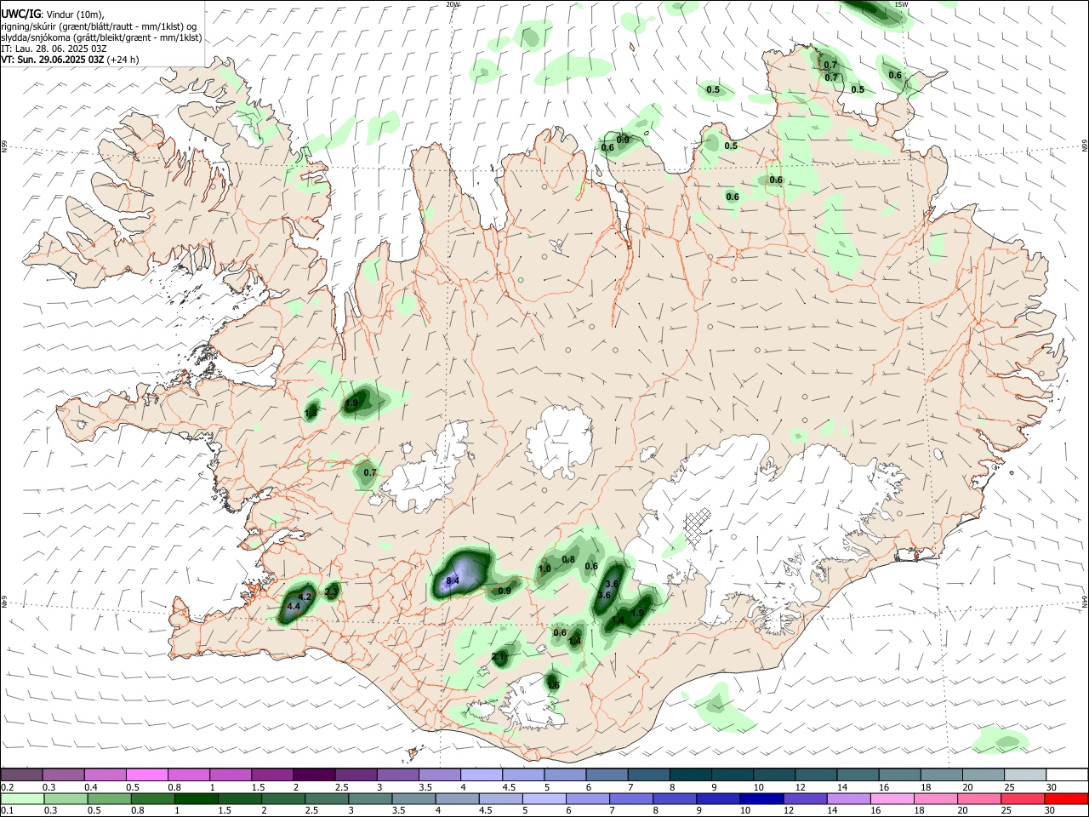Click dark purple upper swatch between 2 and 2.5
Image resolution: width=1089 pixels, height=817 pixels.
tap(313, 774)
